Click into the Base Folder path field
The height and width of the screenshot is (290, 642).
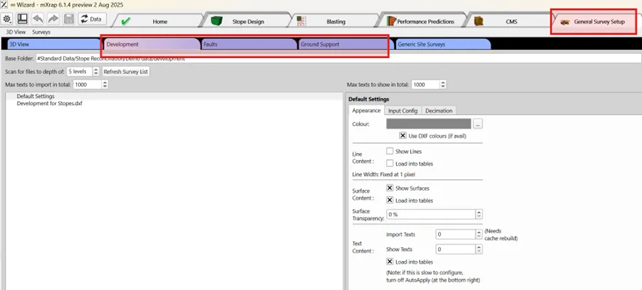click(x=338, y=58)
